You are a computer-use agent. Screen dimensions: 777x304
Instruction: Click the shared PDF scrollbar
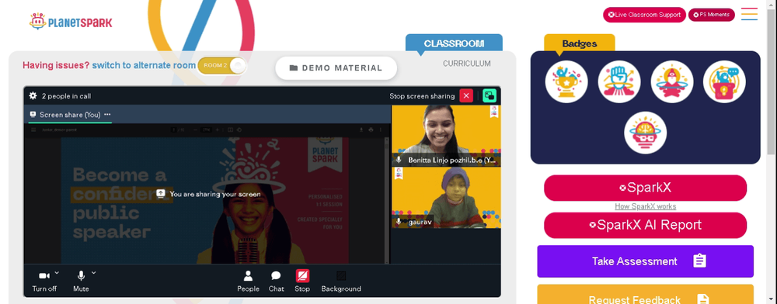[387, 200]
